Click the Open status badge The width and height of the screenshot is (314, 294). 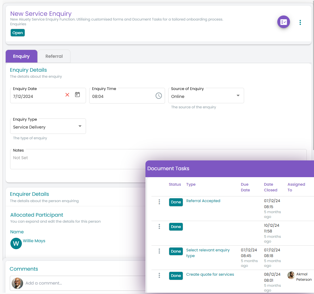(18, 33)
